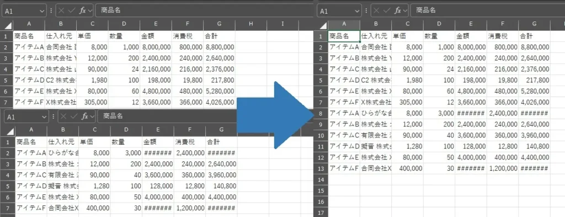Open the Name Box dropdown arrow in bottom-left workbook
The image size is (565, 217).
(x=44, y=117)
